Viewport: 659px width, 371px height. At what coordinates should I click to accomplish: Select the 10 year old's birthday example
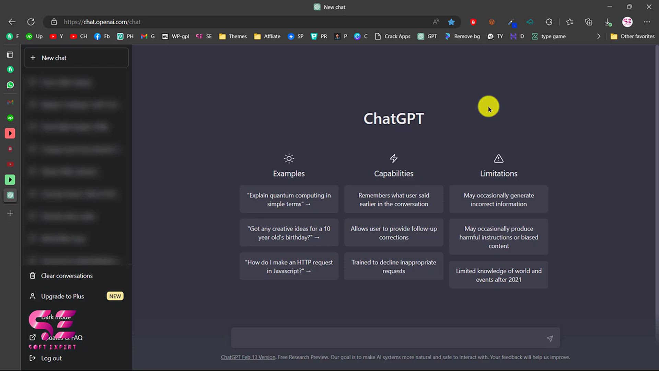point(289,233)
